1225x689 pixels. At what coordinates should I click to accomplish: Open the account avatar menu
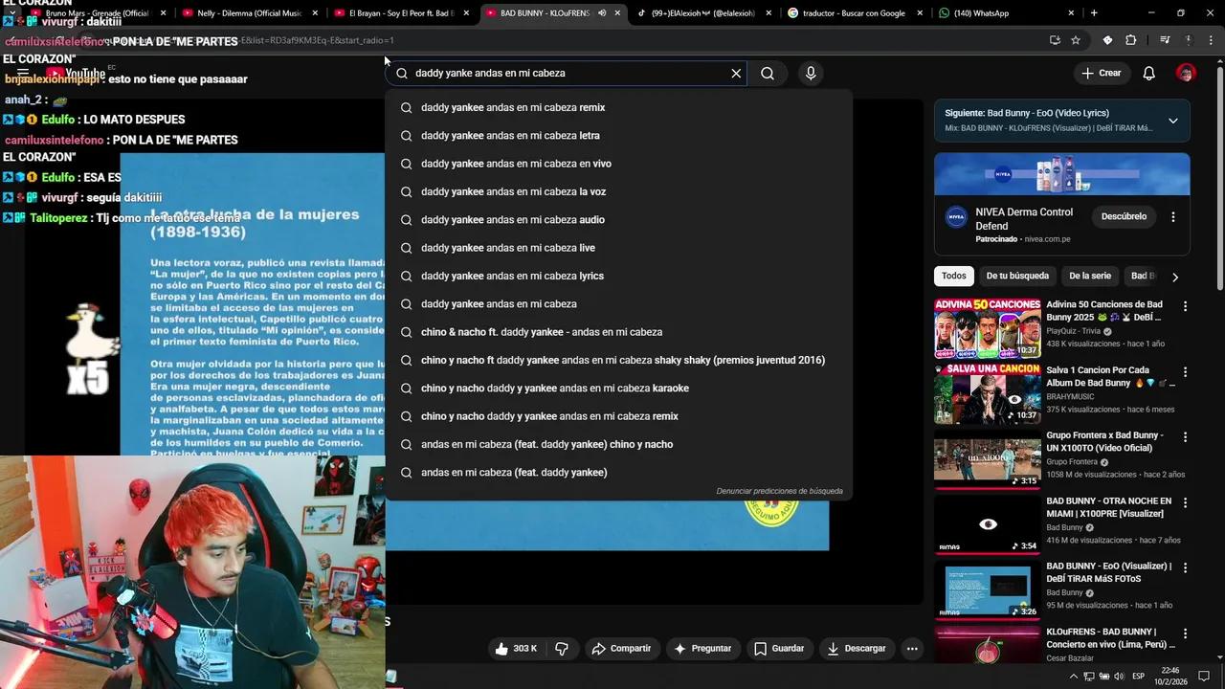coord(1186,73)
